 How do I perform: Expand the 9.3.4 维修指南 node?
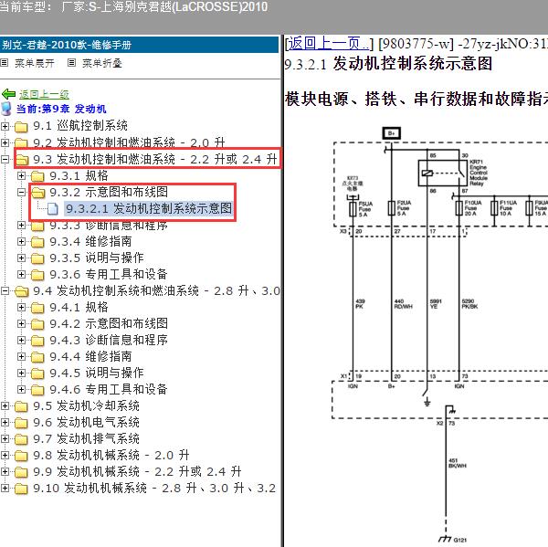click(21, 241)
